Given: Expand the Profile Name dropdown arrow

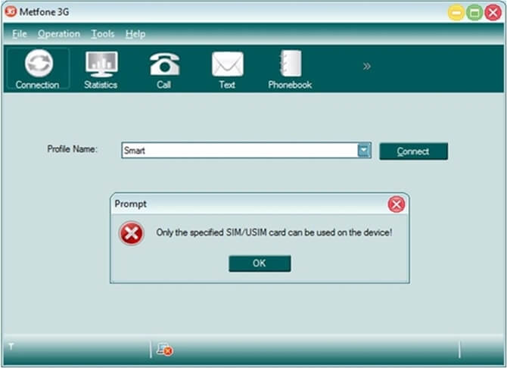Looking at the screenshot, I should coord(364,150).
